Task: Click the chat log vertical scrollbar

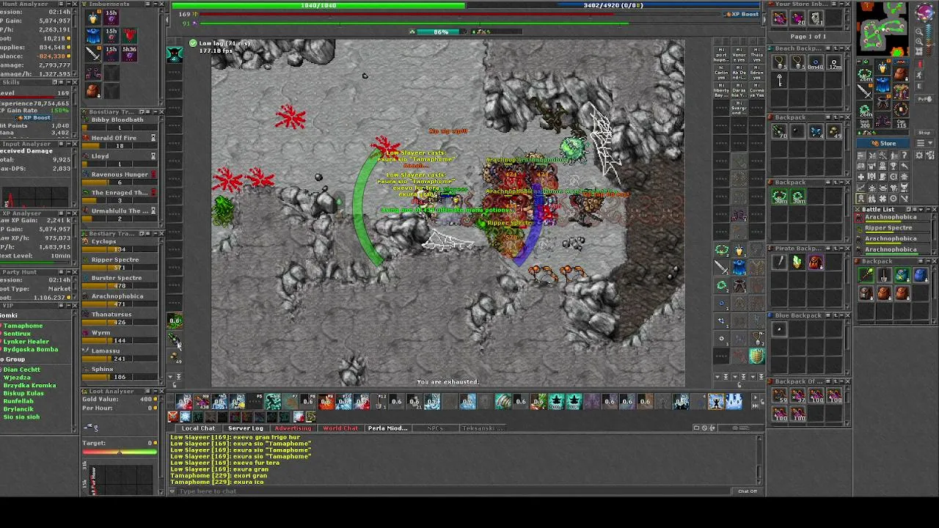Action: tap(759, 460)
